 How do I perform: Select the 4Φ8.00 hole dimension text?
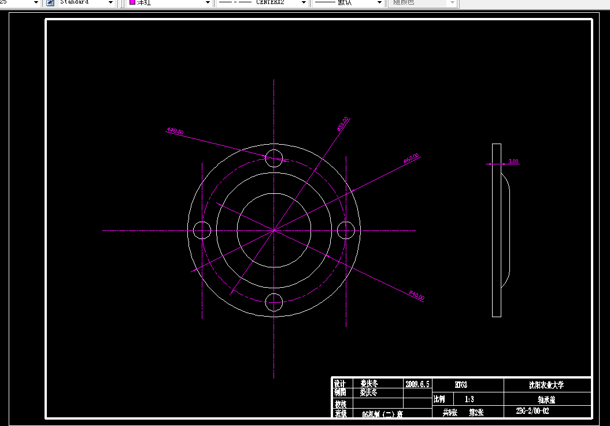(x=175, y=131)
